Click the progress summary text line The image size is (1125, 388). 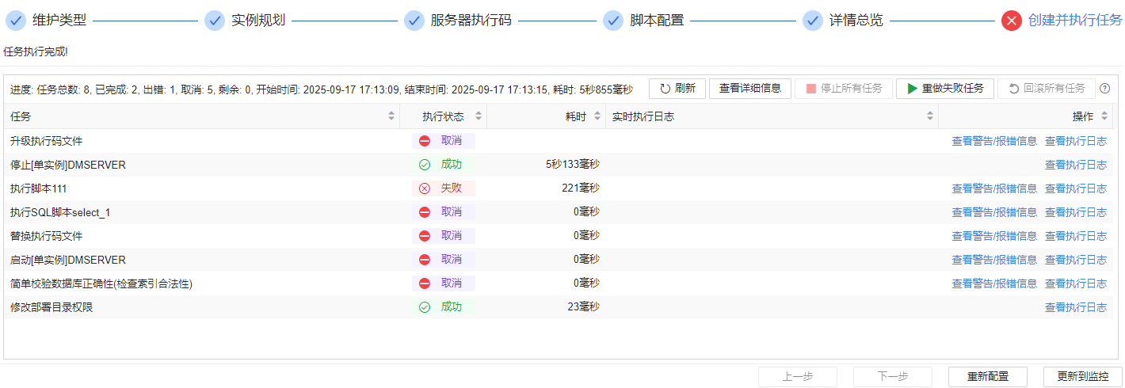[x=322, y=89]
